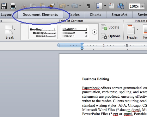Toggle the Sidebar icon
Image resolution: width=147 pixels, height=117 pixels.
[100, 6]
